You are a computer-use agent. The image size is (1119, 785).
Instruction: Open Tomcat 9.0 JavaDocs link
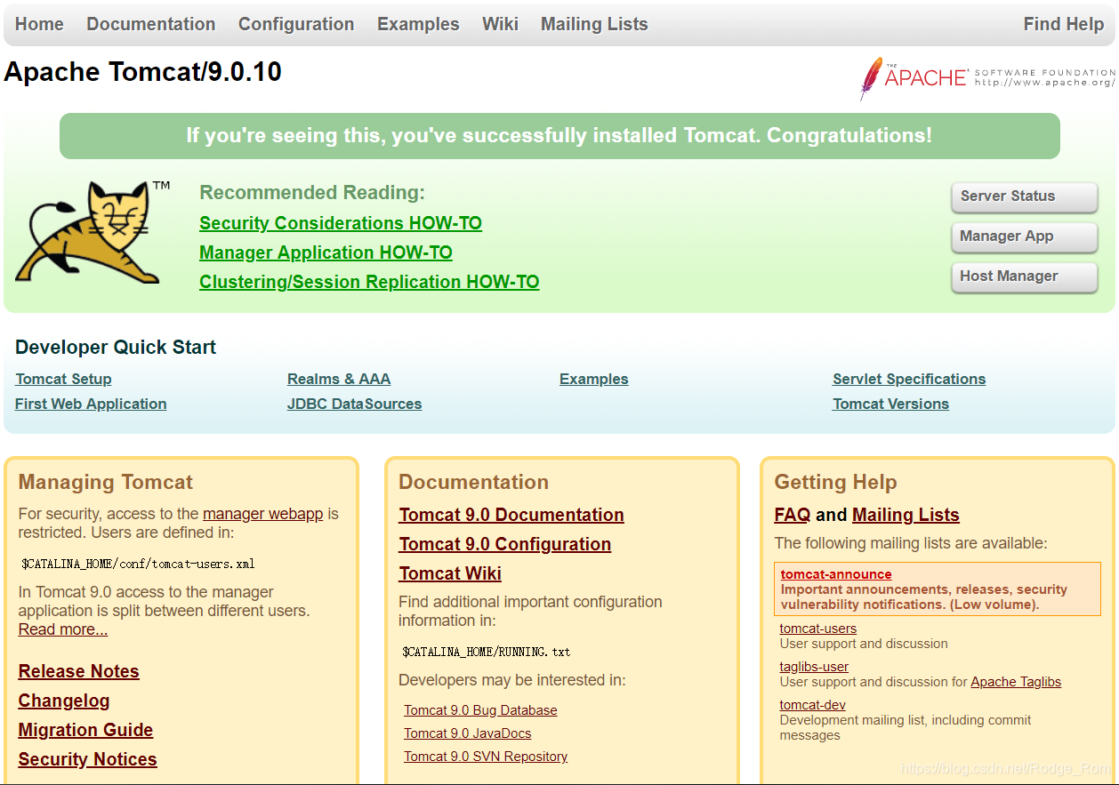468,733
